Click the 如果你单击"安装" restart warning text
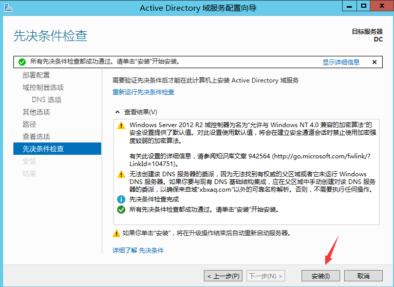394x287 pixels. 208,233
